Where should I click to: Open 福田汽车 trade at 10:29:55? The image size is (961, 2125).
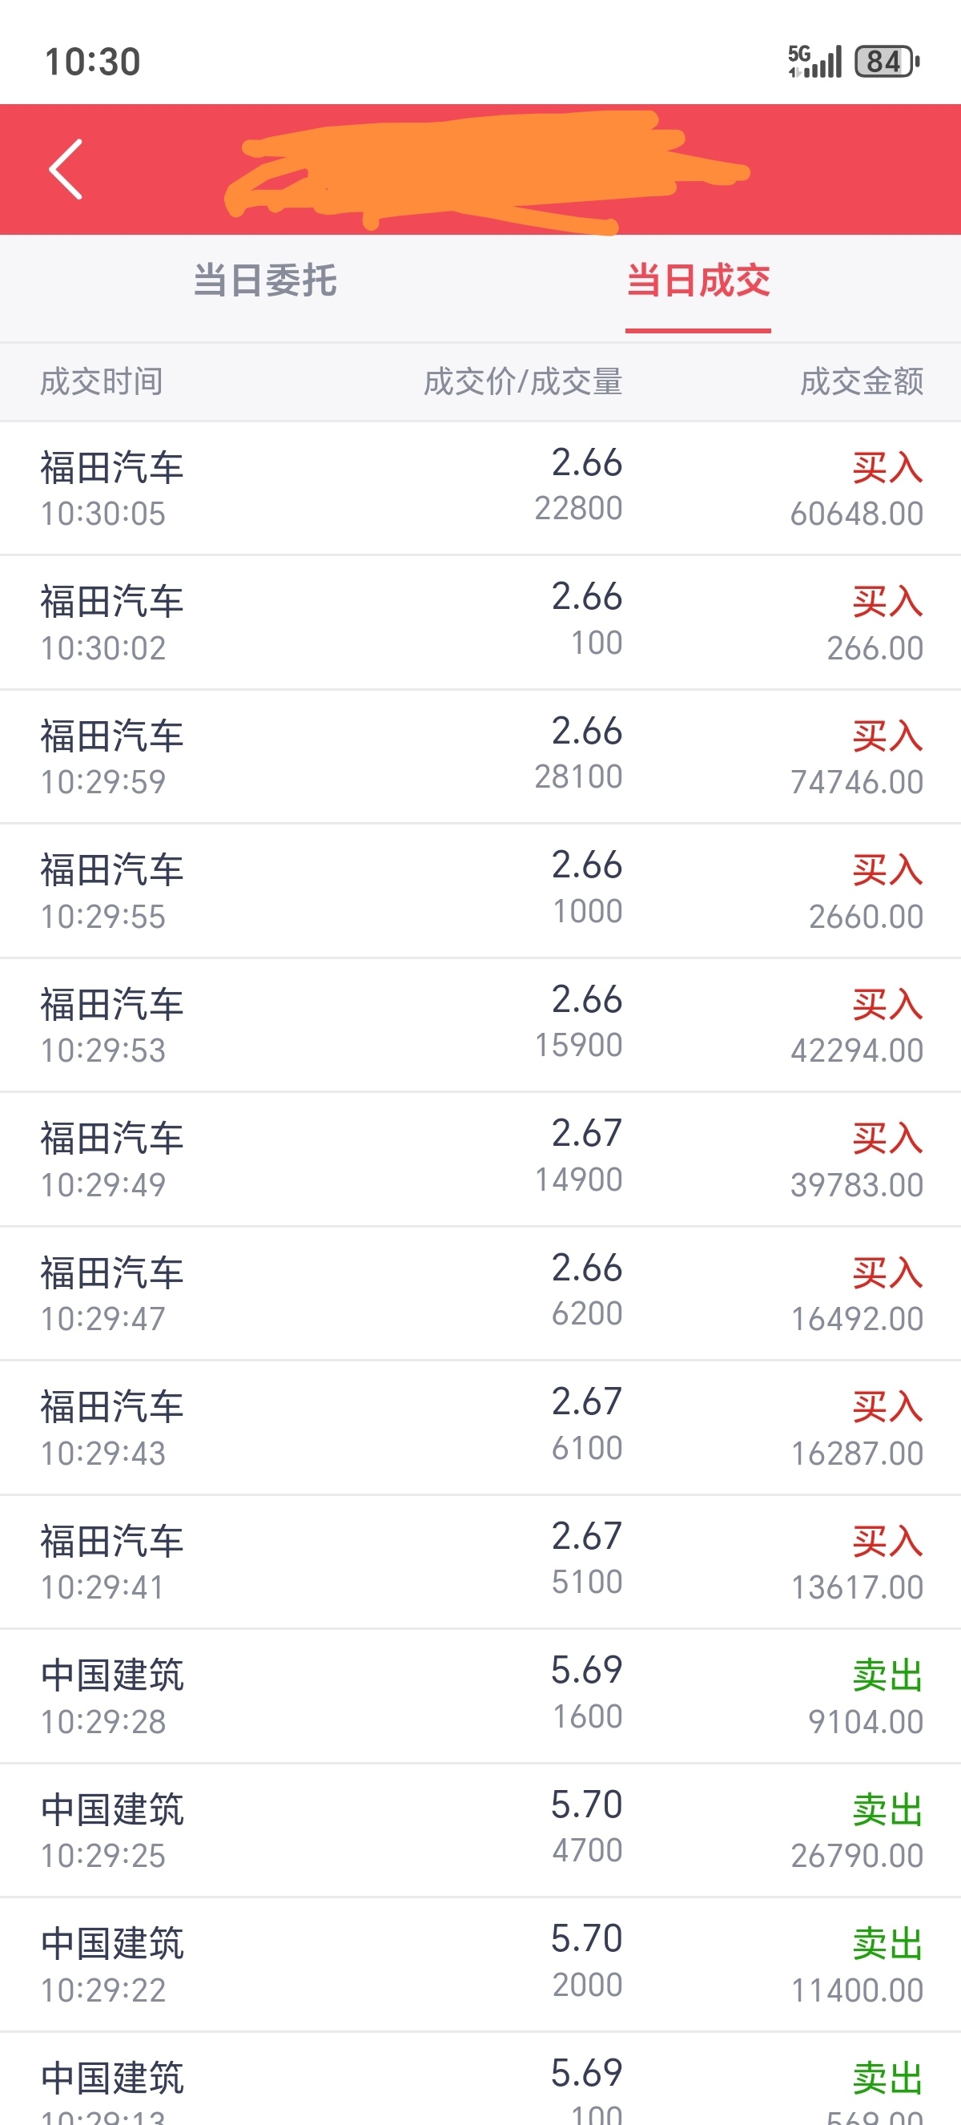click(480, 891)
